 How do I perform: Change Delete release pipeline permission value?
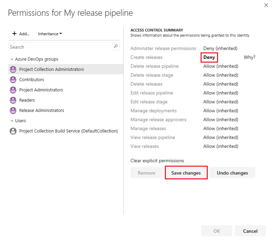pos(220,66)
